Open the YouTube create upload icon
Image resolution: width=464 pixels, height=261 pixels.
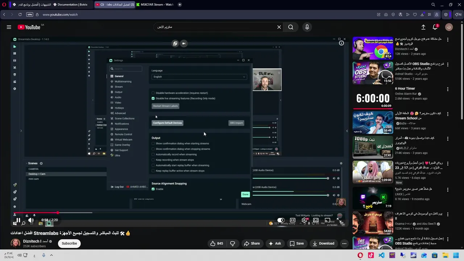coord(423,27)
